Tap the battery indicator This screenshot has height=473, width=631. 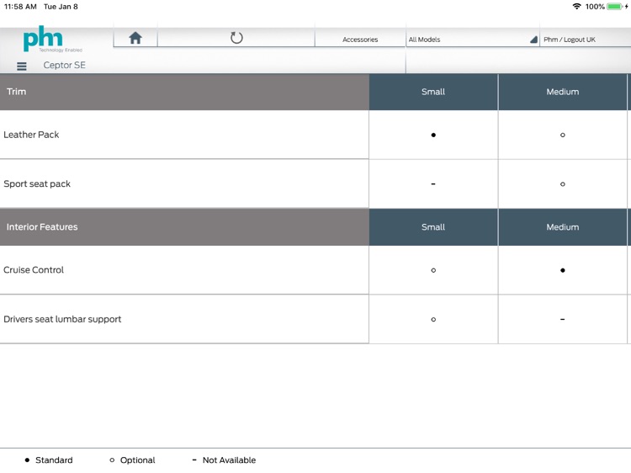[x=614, y=7]
